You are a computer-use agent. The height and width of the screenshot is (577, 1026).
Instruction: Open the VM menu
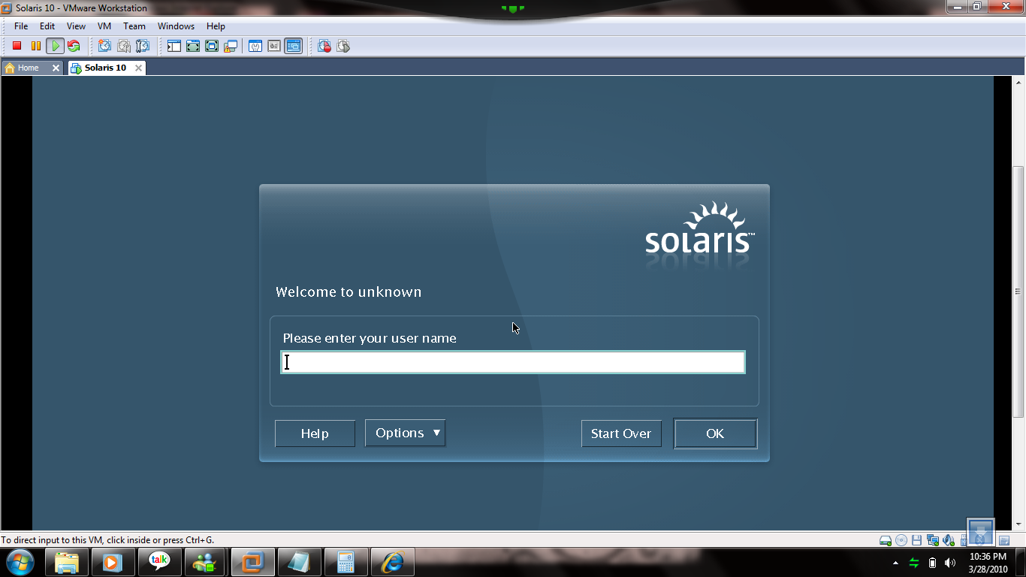(104, 26)
